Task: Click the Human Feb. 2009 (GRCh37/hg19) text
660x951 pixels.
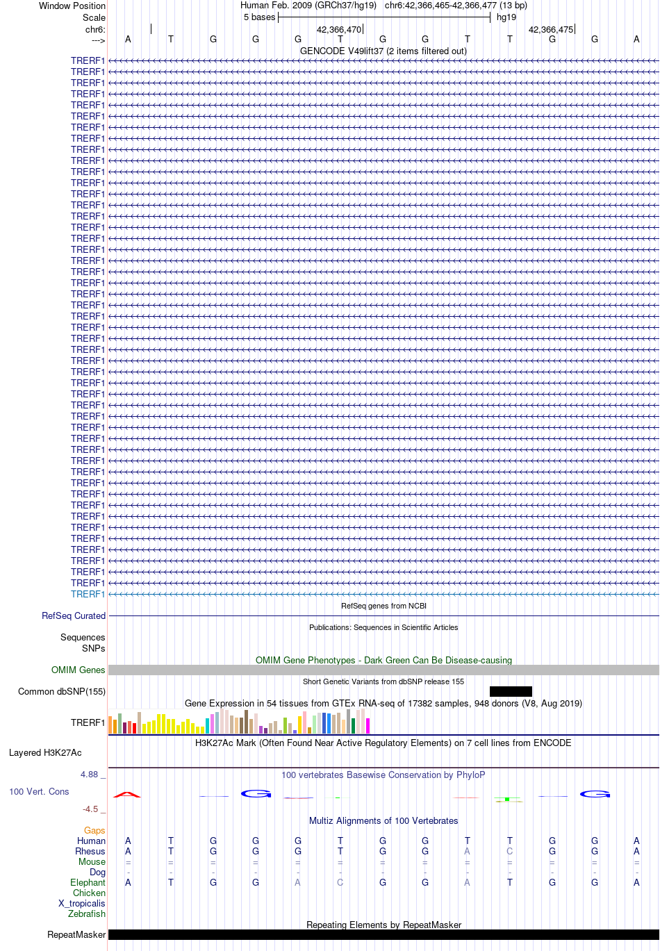Action: pos(308,6)
